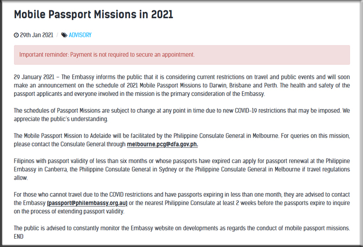Click the passport@philembassy.org.au email link
Screen dimensions: 363x247
coord(87,203)
